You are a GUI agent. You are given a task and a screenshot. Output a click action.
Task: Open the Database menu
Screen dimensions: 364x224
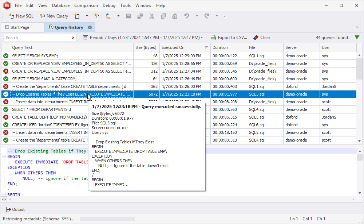[61, 5]
